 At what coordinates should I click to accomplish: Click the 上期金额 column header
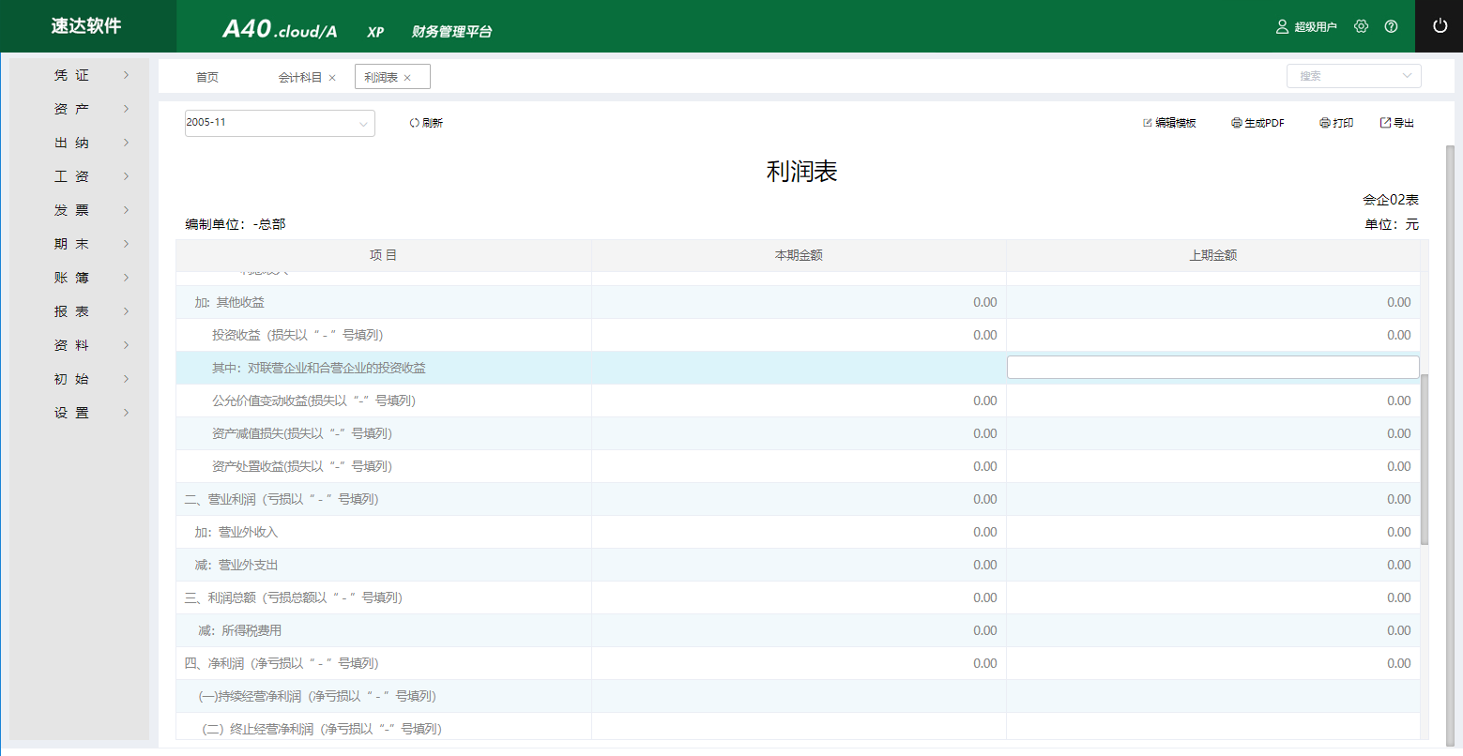1213,255
